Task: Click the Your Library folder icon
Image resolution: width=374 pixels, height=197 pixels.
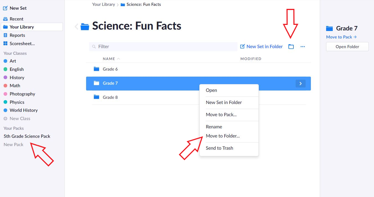Action: tap(5, 27)
